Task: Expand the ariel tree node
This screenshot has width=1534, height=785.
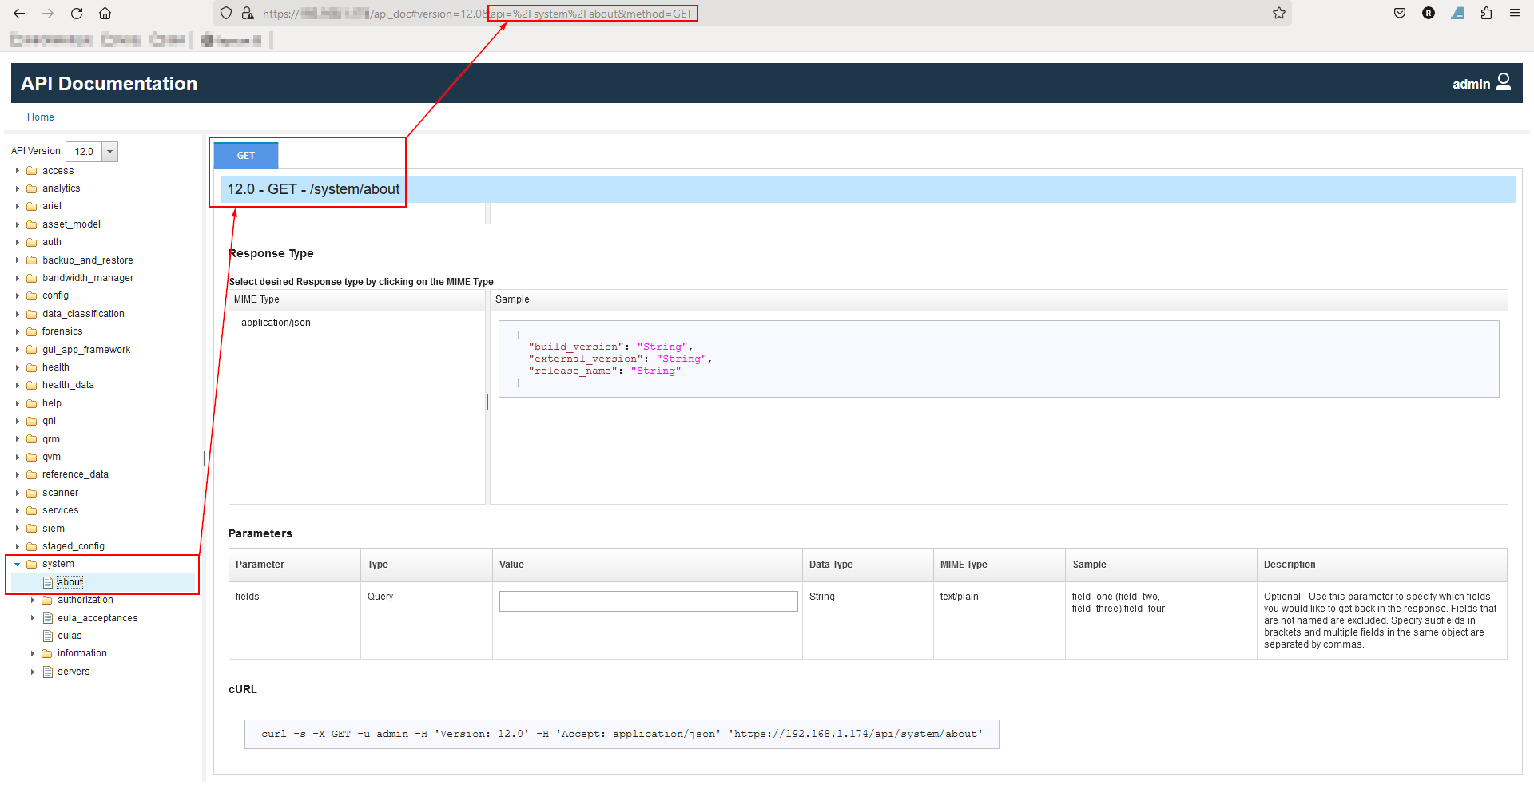Action: (18, 206)
